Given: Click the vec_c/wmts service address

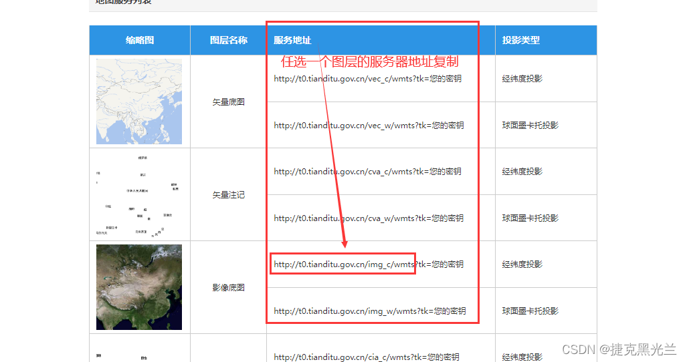Looking at the screenshot, I should point(368,79).
